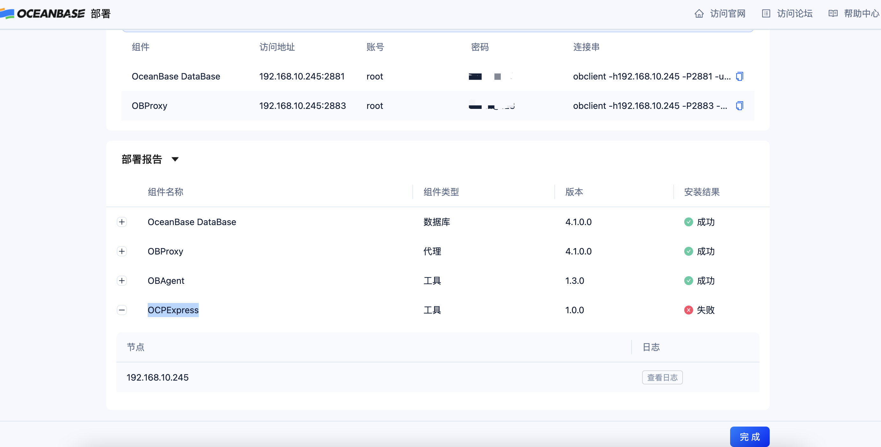The width and height of the screenshot is (881, 447).
Task: Click OBProxy in the deployment report
Action: 165,252
